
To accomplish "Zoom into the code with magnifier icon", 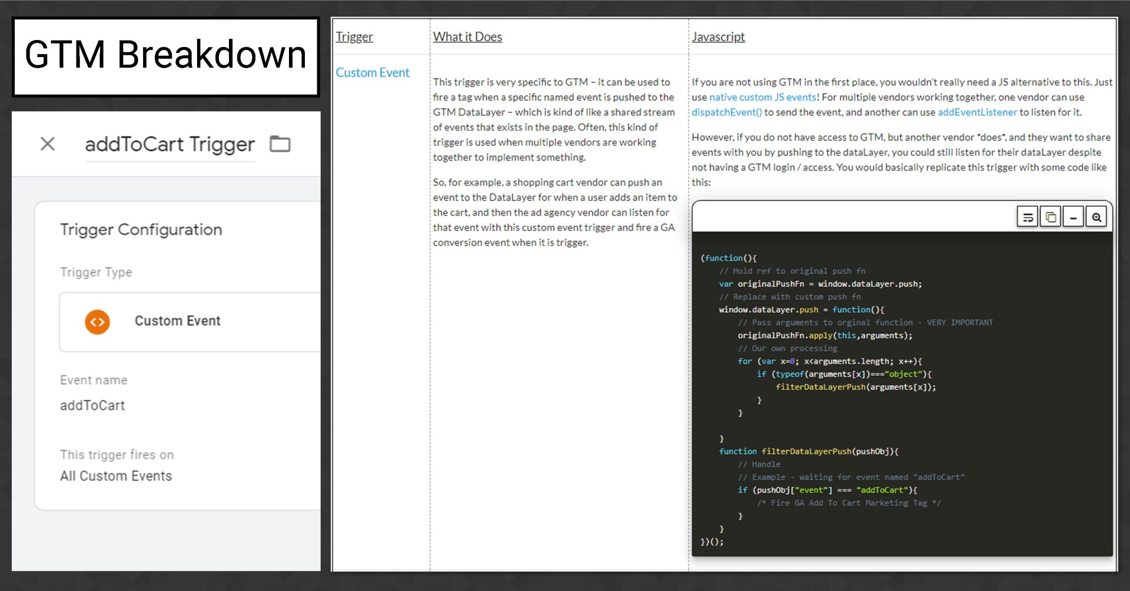I will pos(1096,217).
